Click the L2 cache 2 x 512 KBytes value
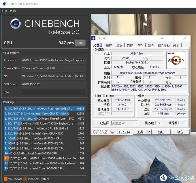 [163, 109]
